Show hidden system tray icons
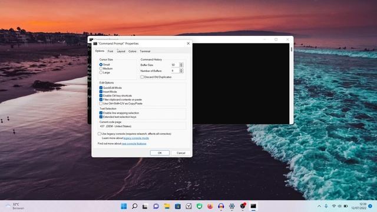The width and height of the screenshot is (377, 212). (319, 206)
